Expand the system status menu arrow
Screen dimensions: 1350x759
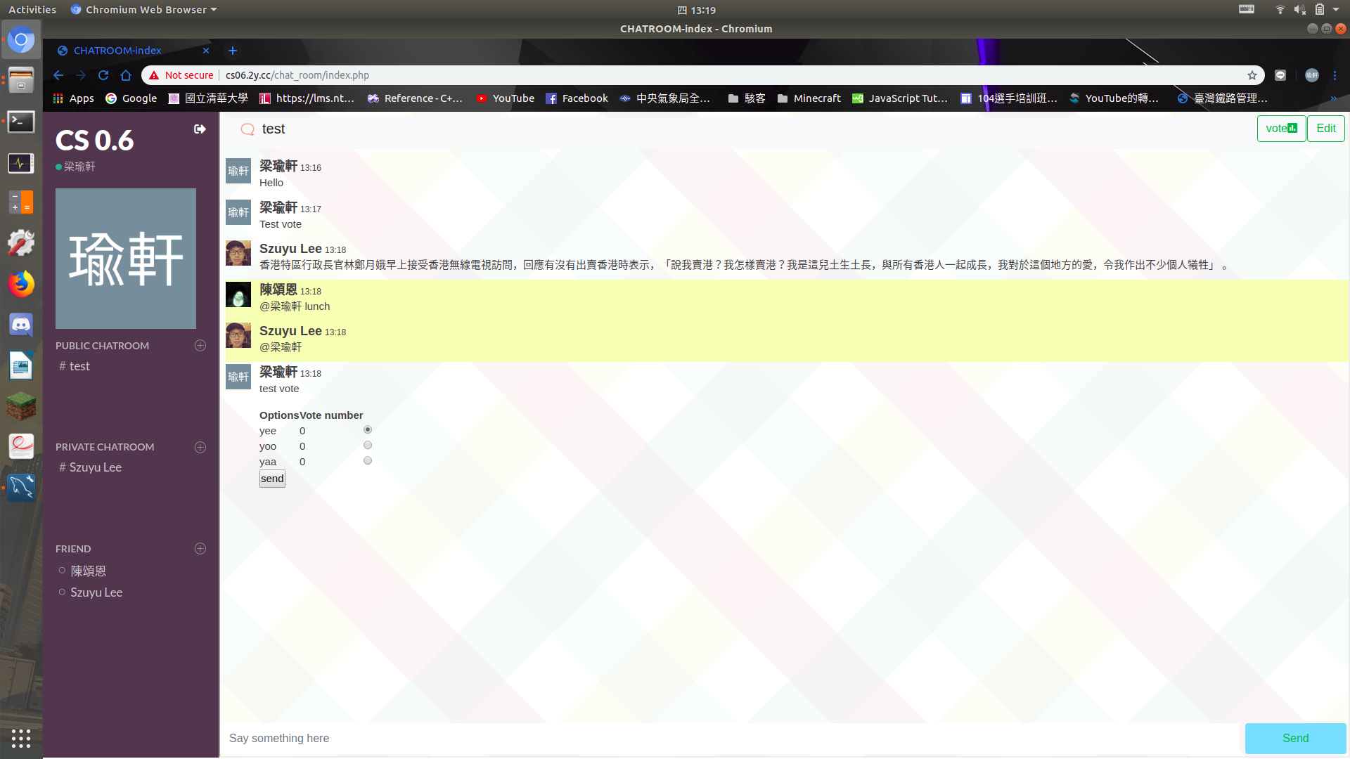pos(1336,10)
